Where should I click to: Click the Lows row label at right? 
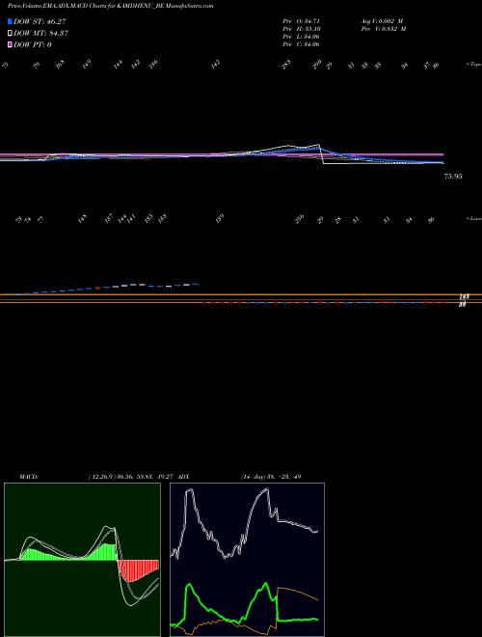[x=473, y=218]
